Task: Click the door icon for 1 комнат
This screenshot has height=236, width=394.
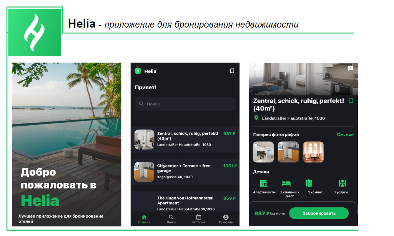Action: 309,184
